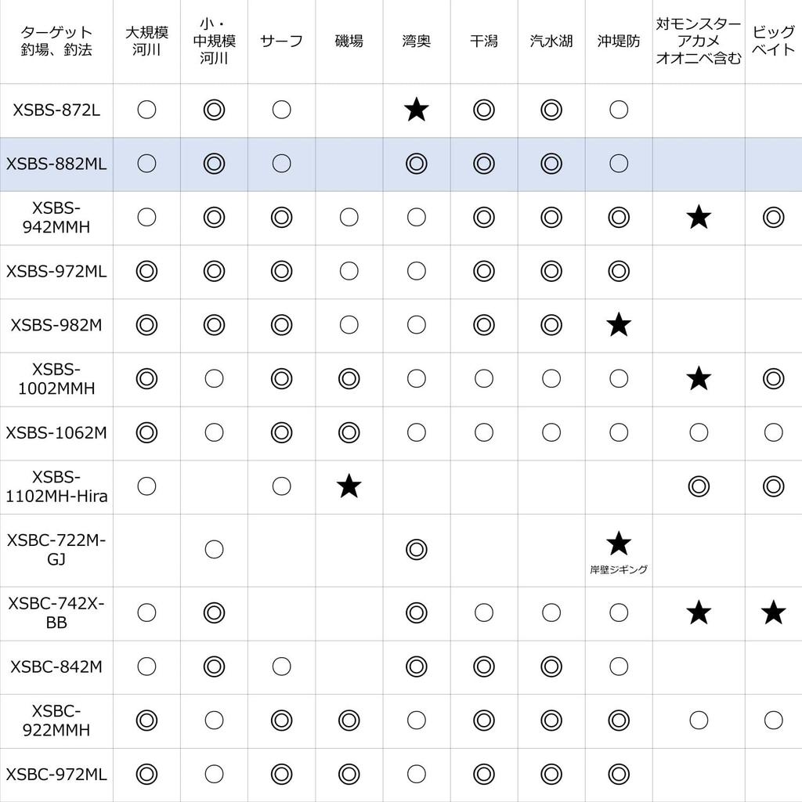Select the サーフ column header

[x=281, y=42]
